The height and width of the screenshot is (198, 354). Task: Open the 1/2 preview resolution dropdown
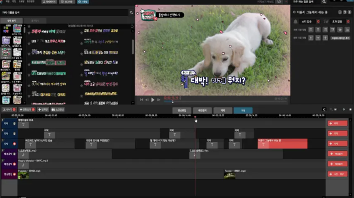[282, 2]
